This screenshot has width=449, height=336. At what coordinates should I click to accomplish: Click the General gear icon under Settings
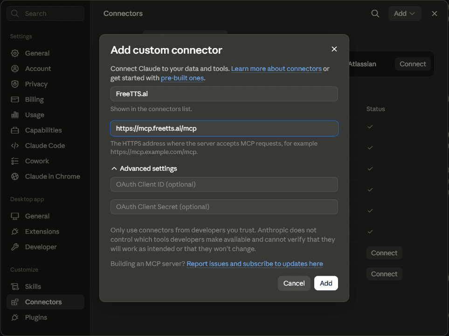point(15,53)
